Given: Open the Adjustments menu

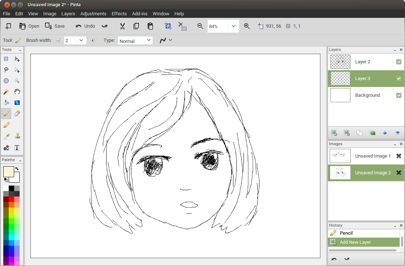Looking at the screenshot, I should (x=93, y=13).
